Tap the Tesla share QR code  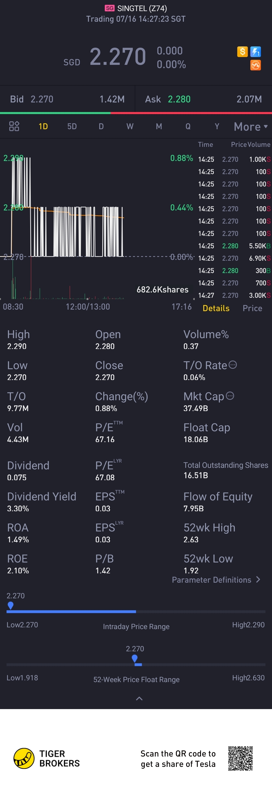[x=240, y=759]
